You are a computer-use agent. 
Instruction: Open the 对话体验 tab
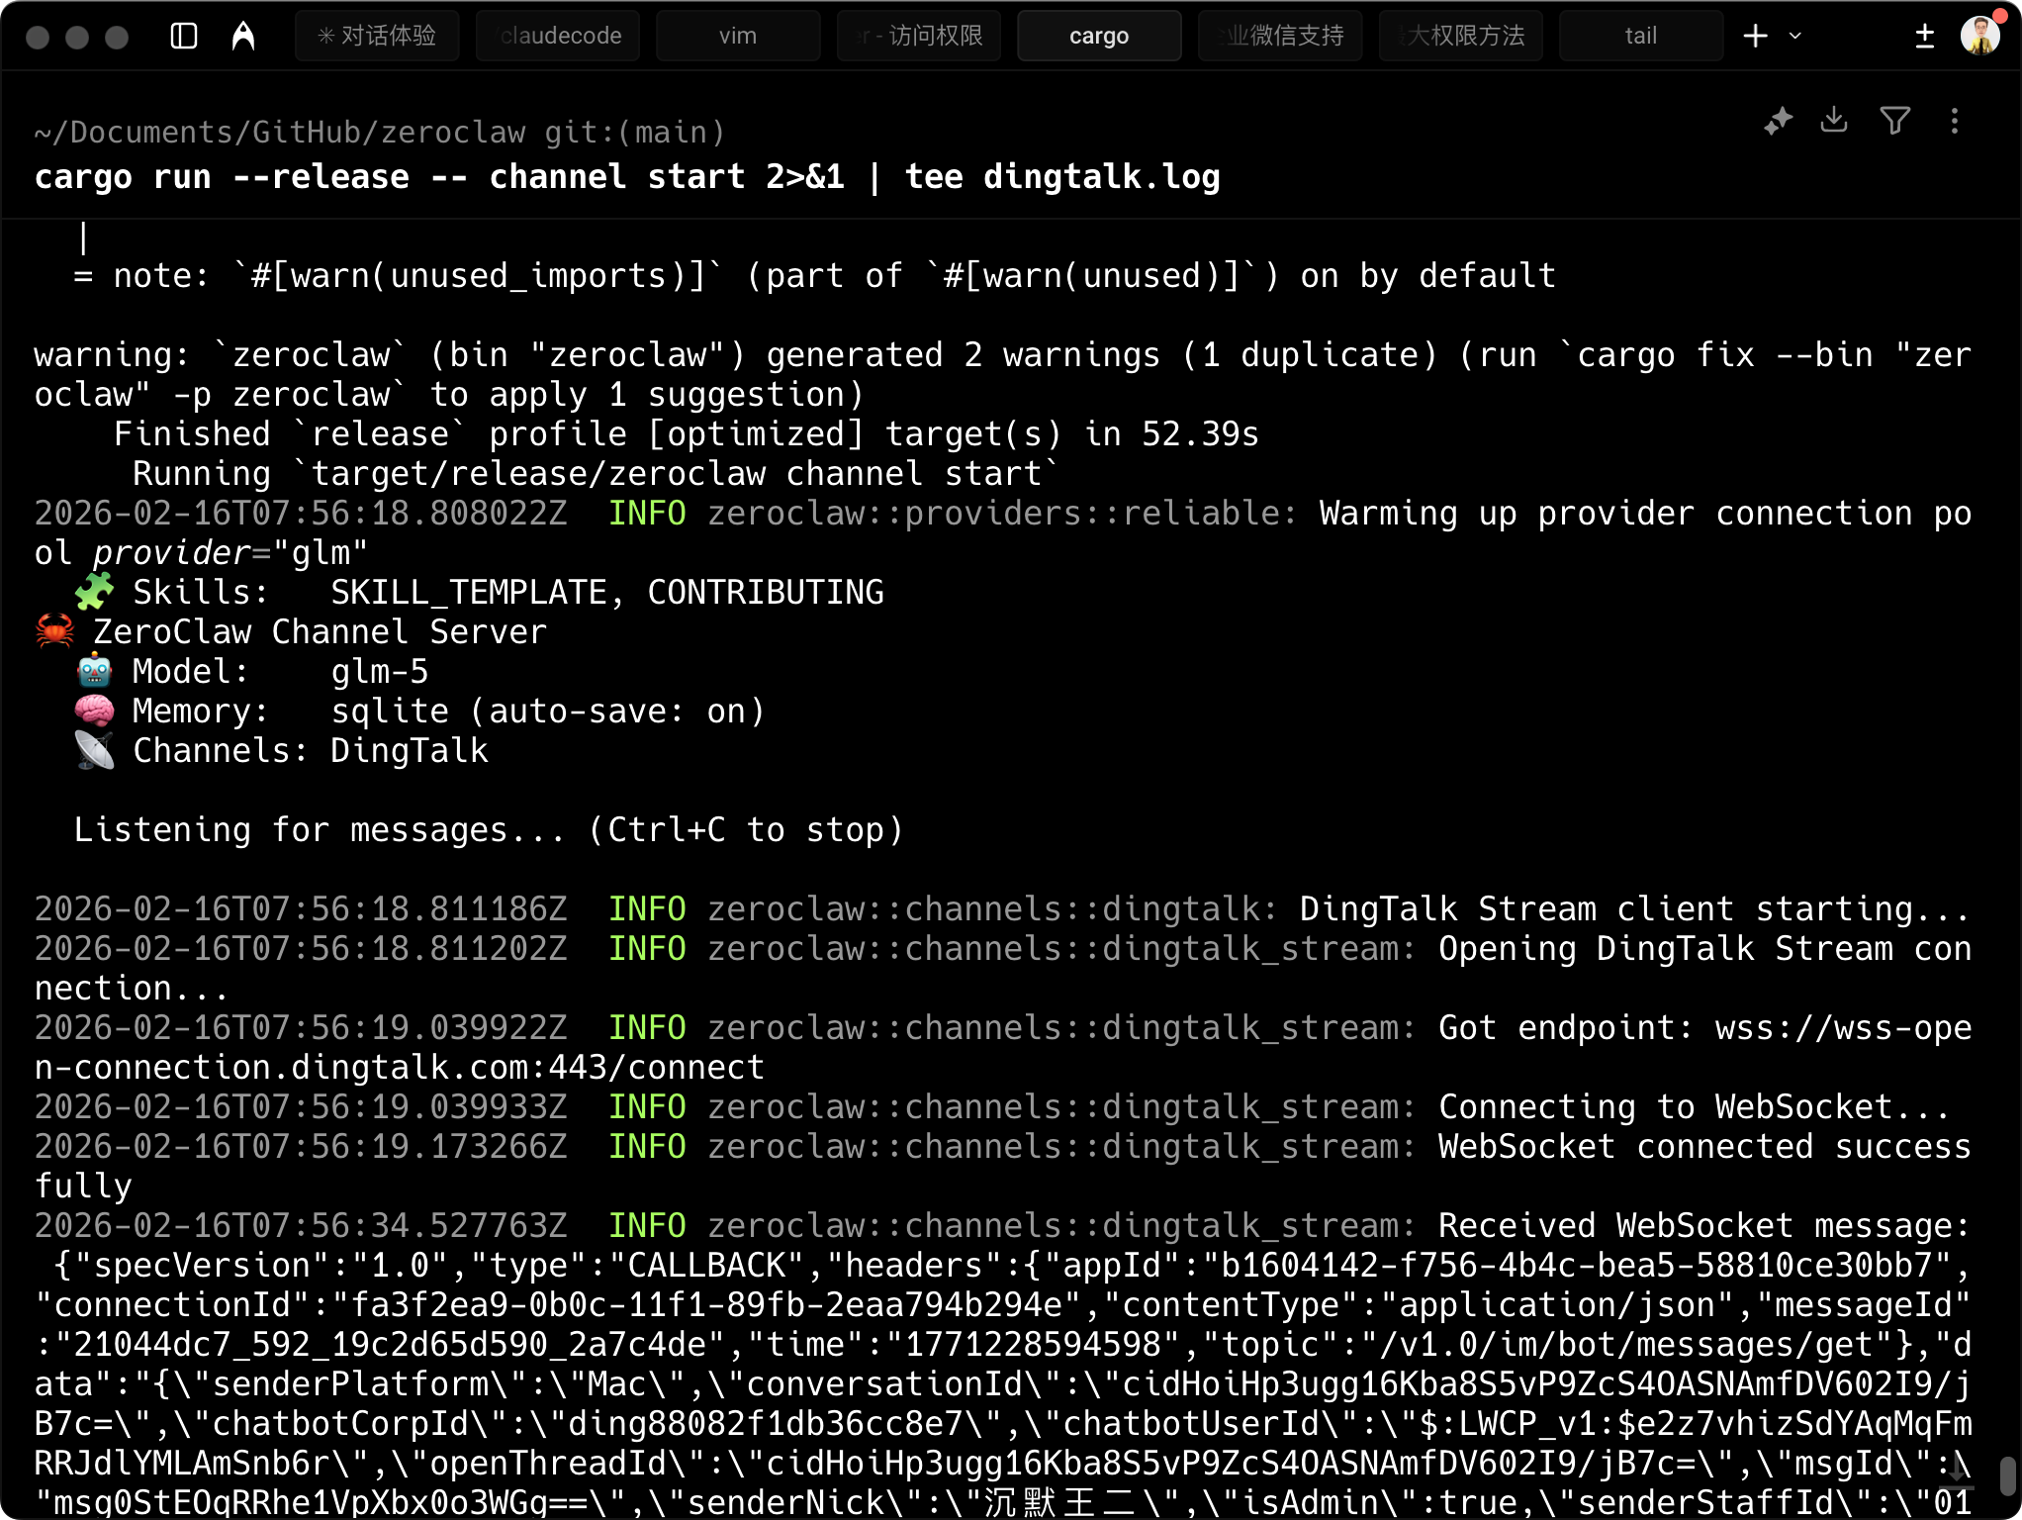[377, 37]
